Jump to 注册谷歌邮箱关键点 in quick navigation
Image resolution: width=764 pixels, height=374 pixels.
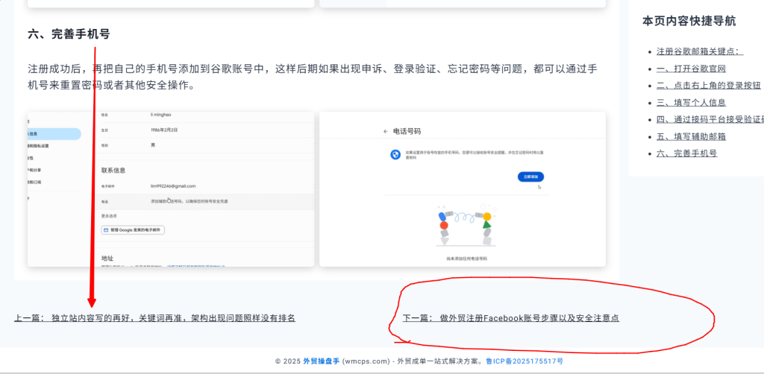coord(700,51)
